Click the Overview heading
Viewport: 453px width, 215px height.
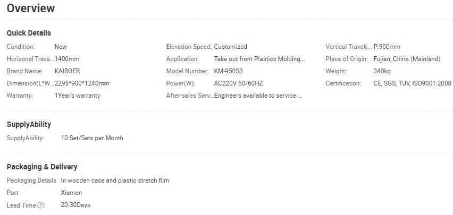point(31,8)
